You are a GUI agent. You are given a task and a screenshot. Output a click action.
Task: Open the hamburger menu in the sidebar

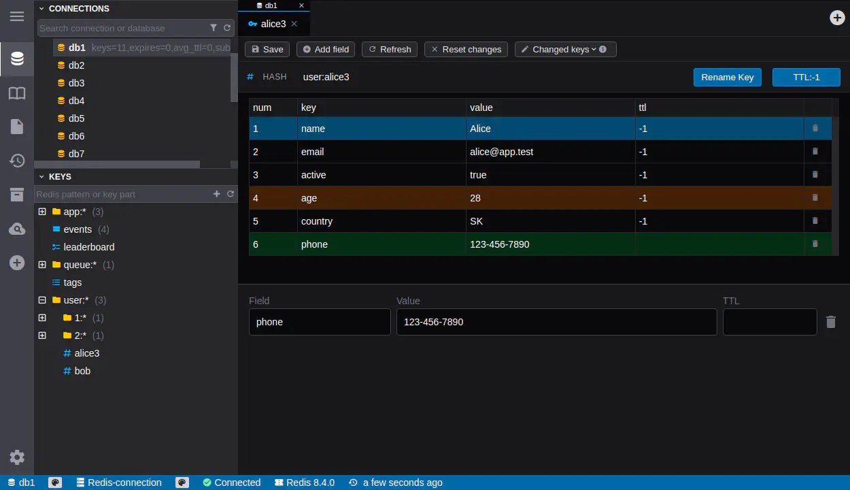pyautogui.click(x=17, y=16)
